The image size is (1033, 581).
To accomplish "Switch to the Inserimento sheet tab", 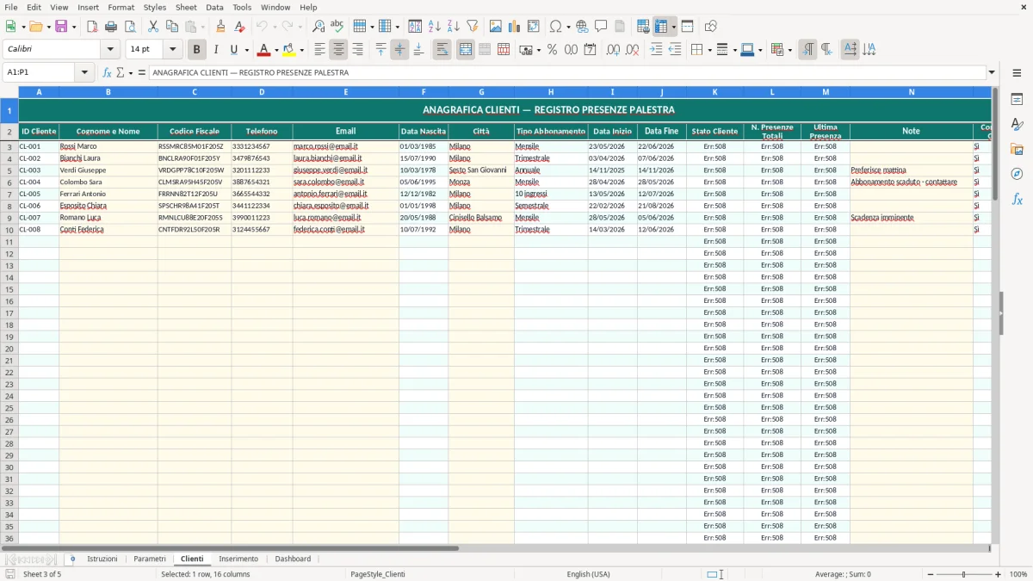I will (x=238, y=559).
